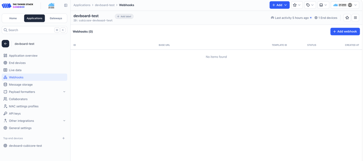The height and width of the screenshot is (161, 363).
Task: Click the Message storage database icon
Action: (5, 84)
